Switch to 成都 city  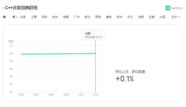66,17
